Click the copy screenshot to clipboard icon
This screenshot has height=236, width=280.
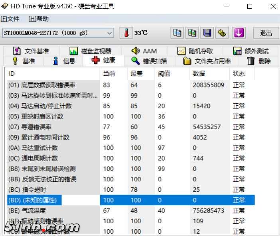coord(192,33)
